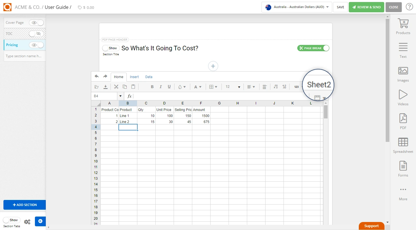Click the ADD SECTION button

(x=25, y=205)
